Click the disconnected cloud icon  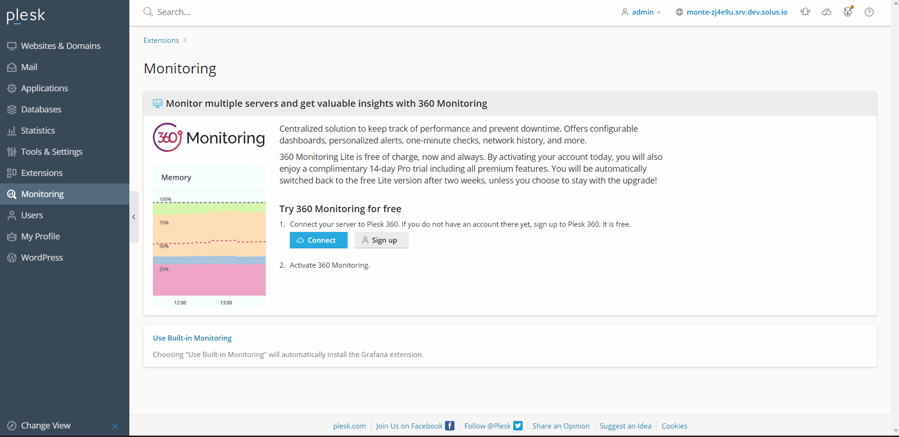pyautogui.click(x=827, y=12)
